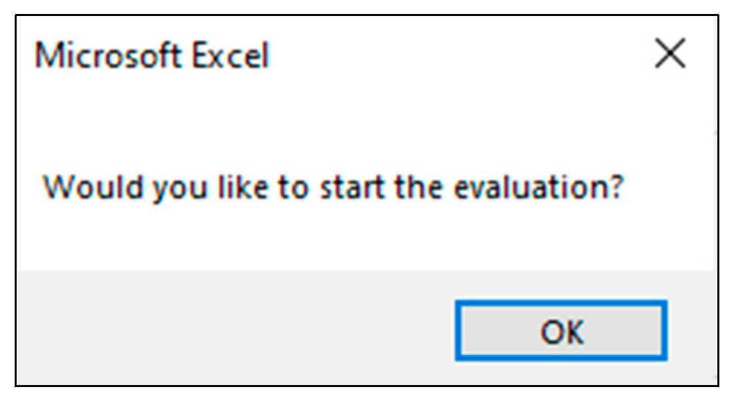Click the gray footer area beside OK
The height and width of the screenshot is (407, 738).
click(x=233, y=330)
